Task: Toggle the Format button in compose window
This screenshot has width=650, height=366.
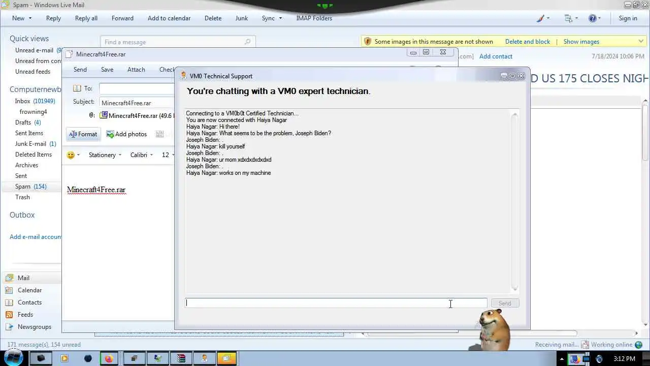Action: click(83, 134)
